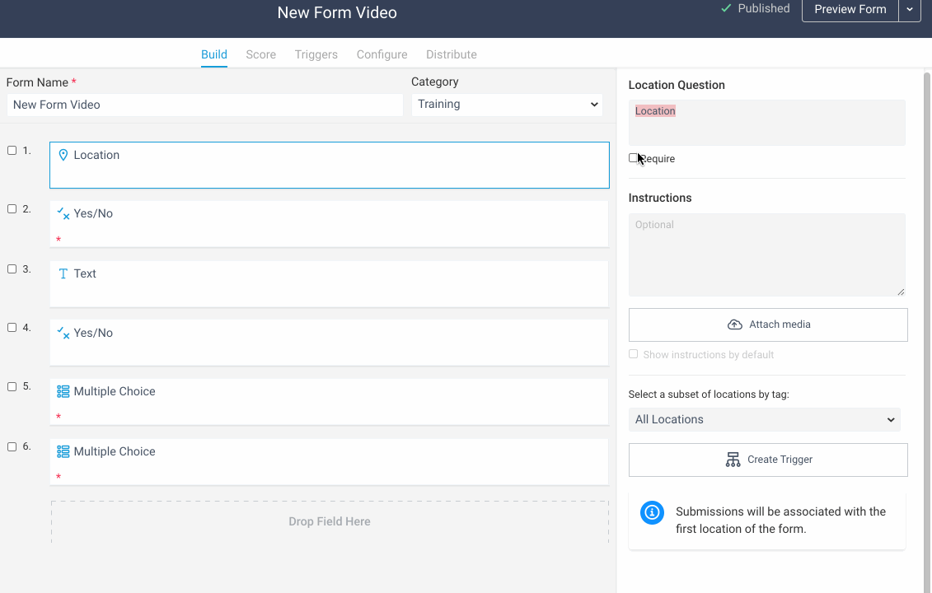
Task: Select the Yes/No icon on field 2
Action: coord(63,213)
